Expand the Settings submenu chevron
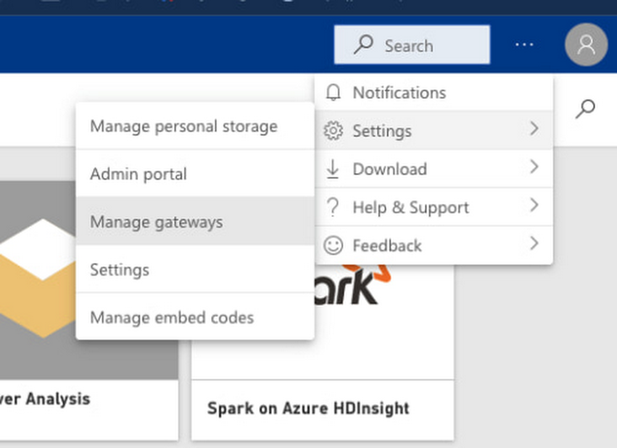The height and width of the screenshot is (448, 617). (534, 129)
